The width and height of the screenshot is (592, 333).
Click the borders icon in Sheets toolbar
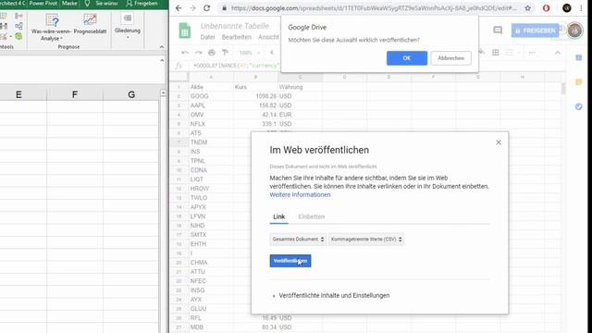coord(496,53)
